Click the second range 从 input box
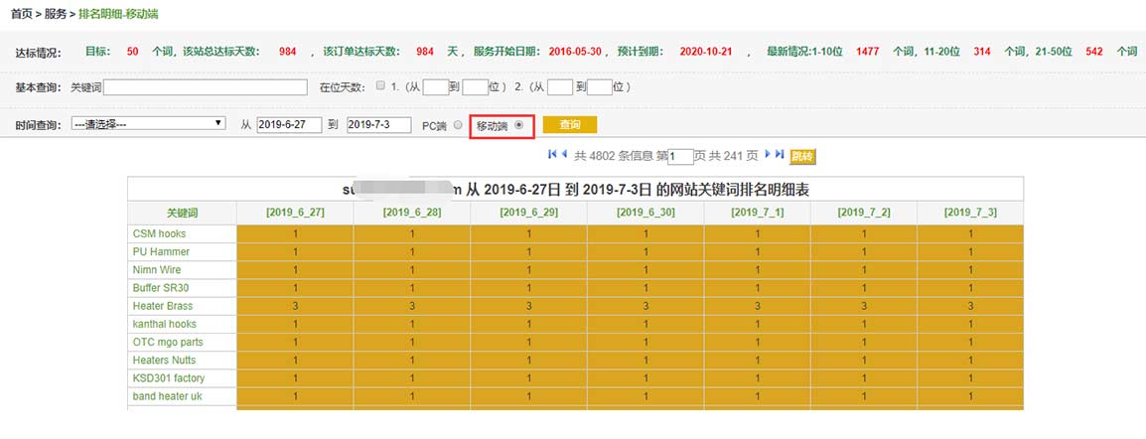This screenshot has height=439, width=1146. (560, 87)
